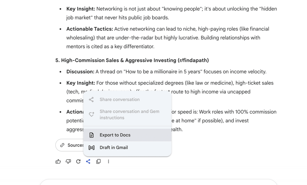Screen dimensions: 307x185
Task: Copy the response using the copy icon
Action: click(x=98, y=161)
